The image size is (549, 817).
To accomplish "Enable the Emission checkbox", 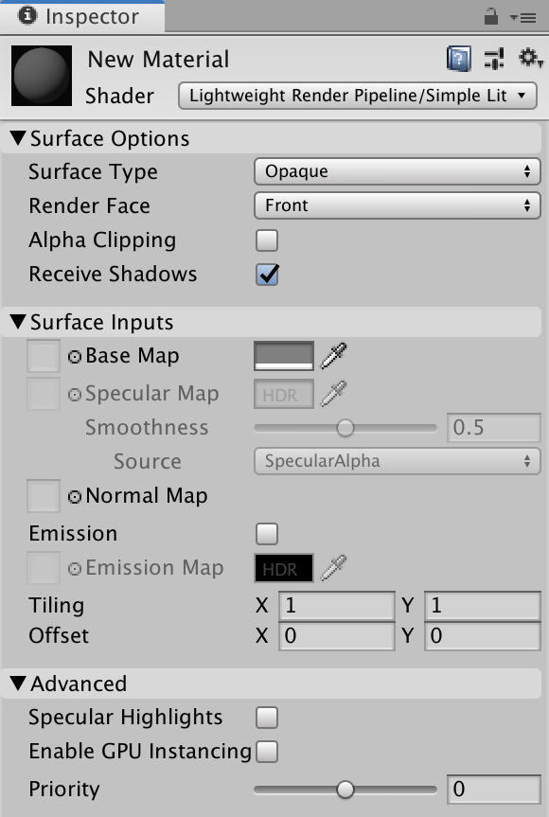I will point(266,533).
